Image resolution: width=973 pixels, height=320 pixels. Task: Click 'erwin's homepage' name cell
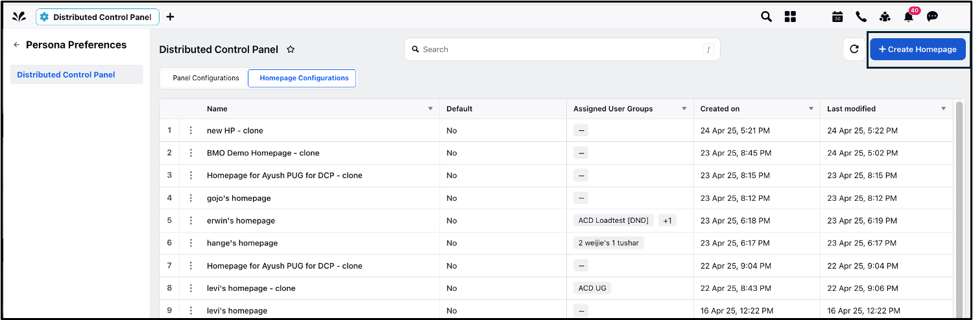(241, 220)
